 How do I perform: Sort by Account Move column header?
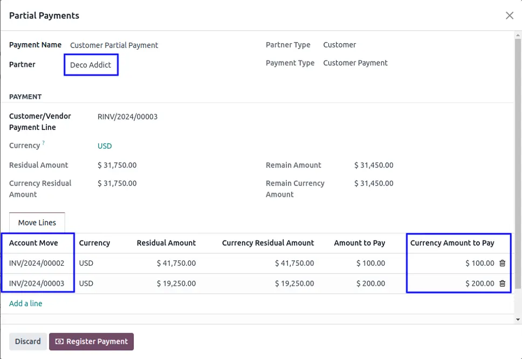[x=33, y=243]
